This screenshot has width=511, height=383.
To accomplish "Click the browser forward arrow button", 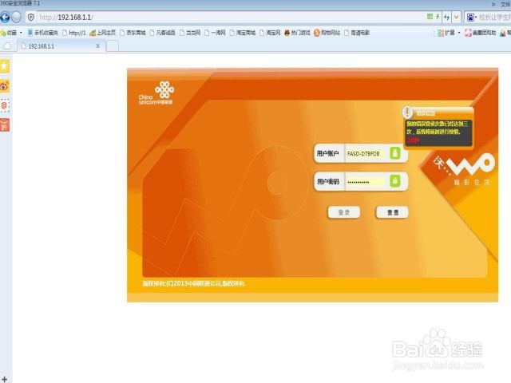I will pos(16,17).
